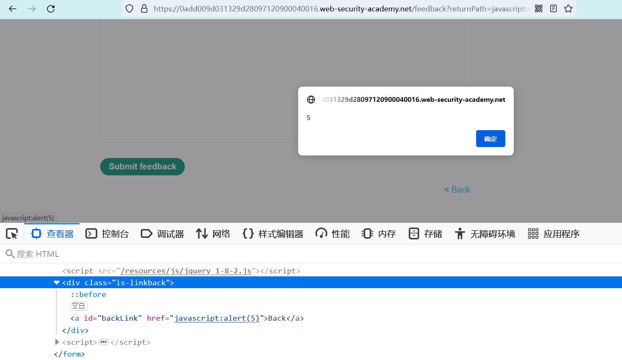Submit the feedback form
The image size is (622, 360).
click(x=142, y=166)
